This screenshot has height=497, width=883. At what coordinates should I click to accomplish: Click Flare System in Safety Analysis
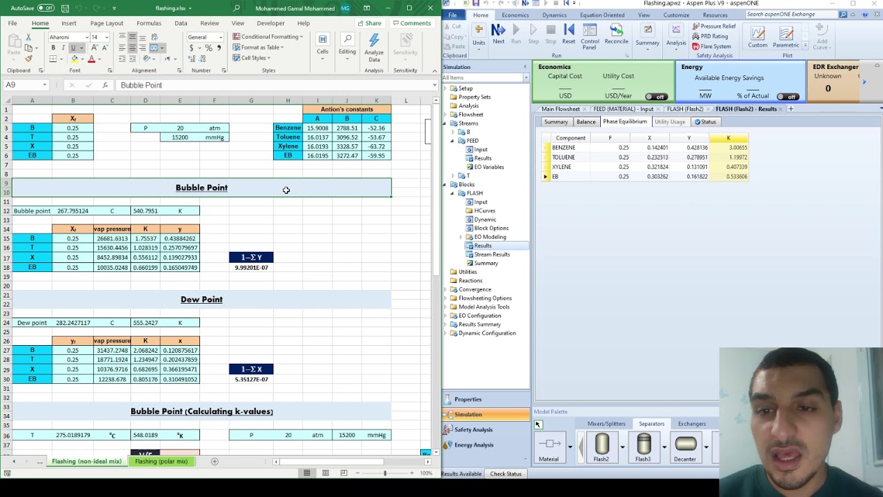tap(711, 46)
